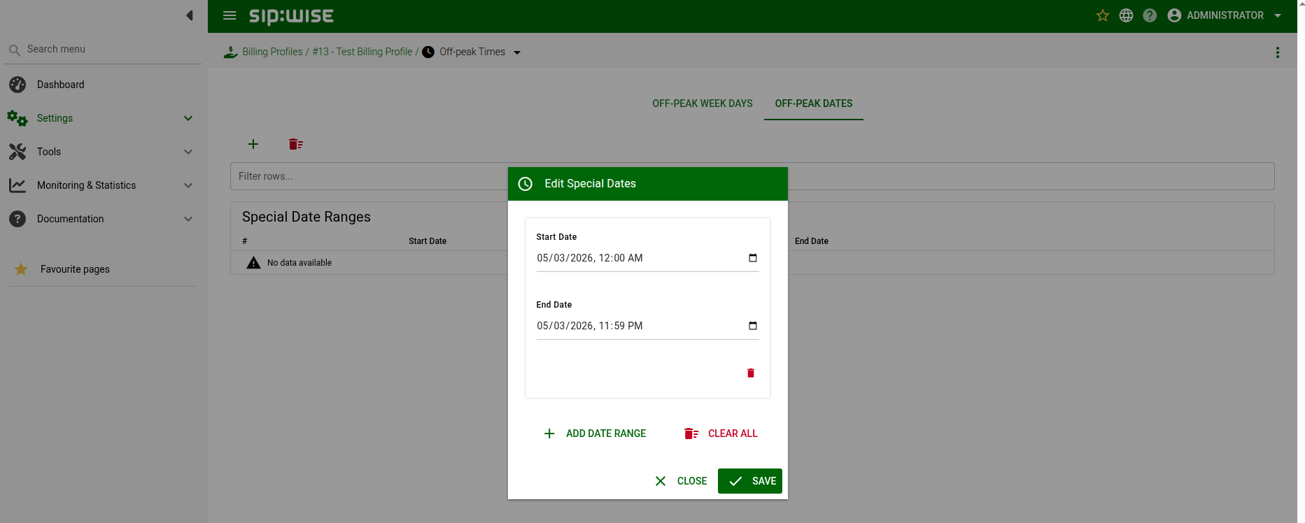Open Start Date calendar picker icon
This screenshot has width=1305, height=523.
(753, 258)
